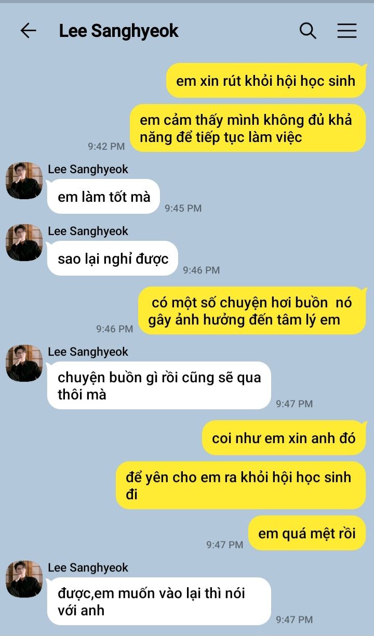Viewport: 374px width, 636px height.
Task: Tap the Lee Sanghyeok chat title
Action: tap(118, 31)
